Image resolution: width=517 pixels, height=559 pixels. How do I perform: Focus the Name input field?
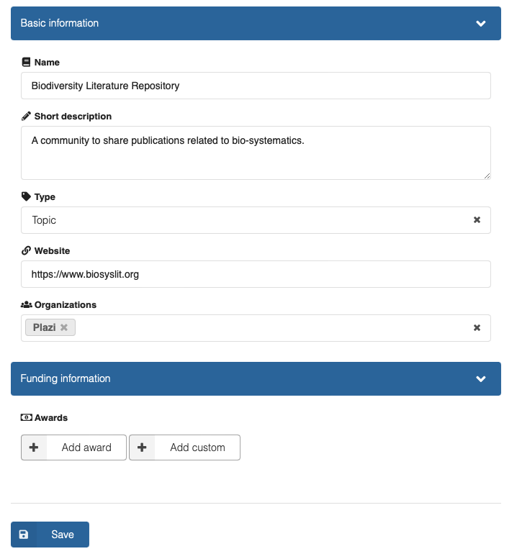pos(256,86)
